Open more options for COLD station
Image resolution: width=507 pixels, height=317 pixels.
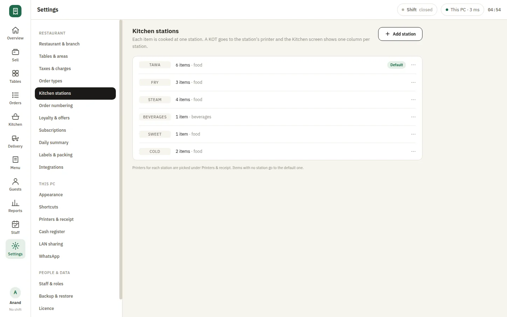click(x=413, y=151)
